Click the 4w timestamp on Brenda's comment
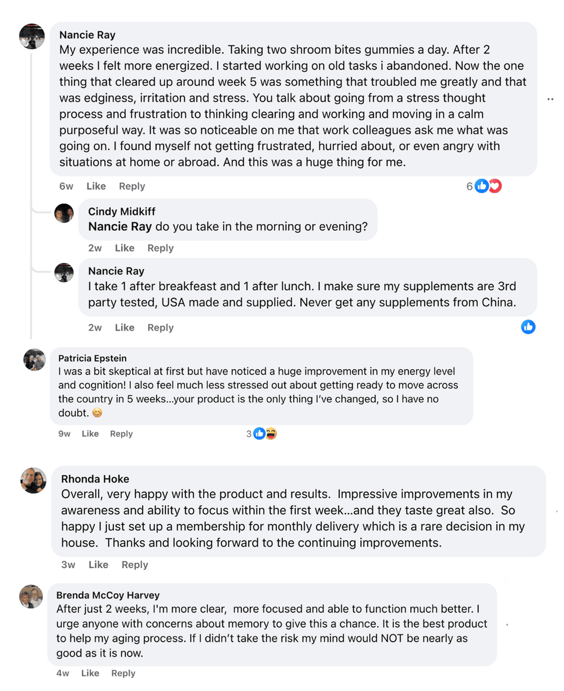 [x=63, y=673]
